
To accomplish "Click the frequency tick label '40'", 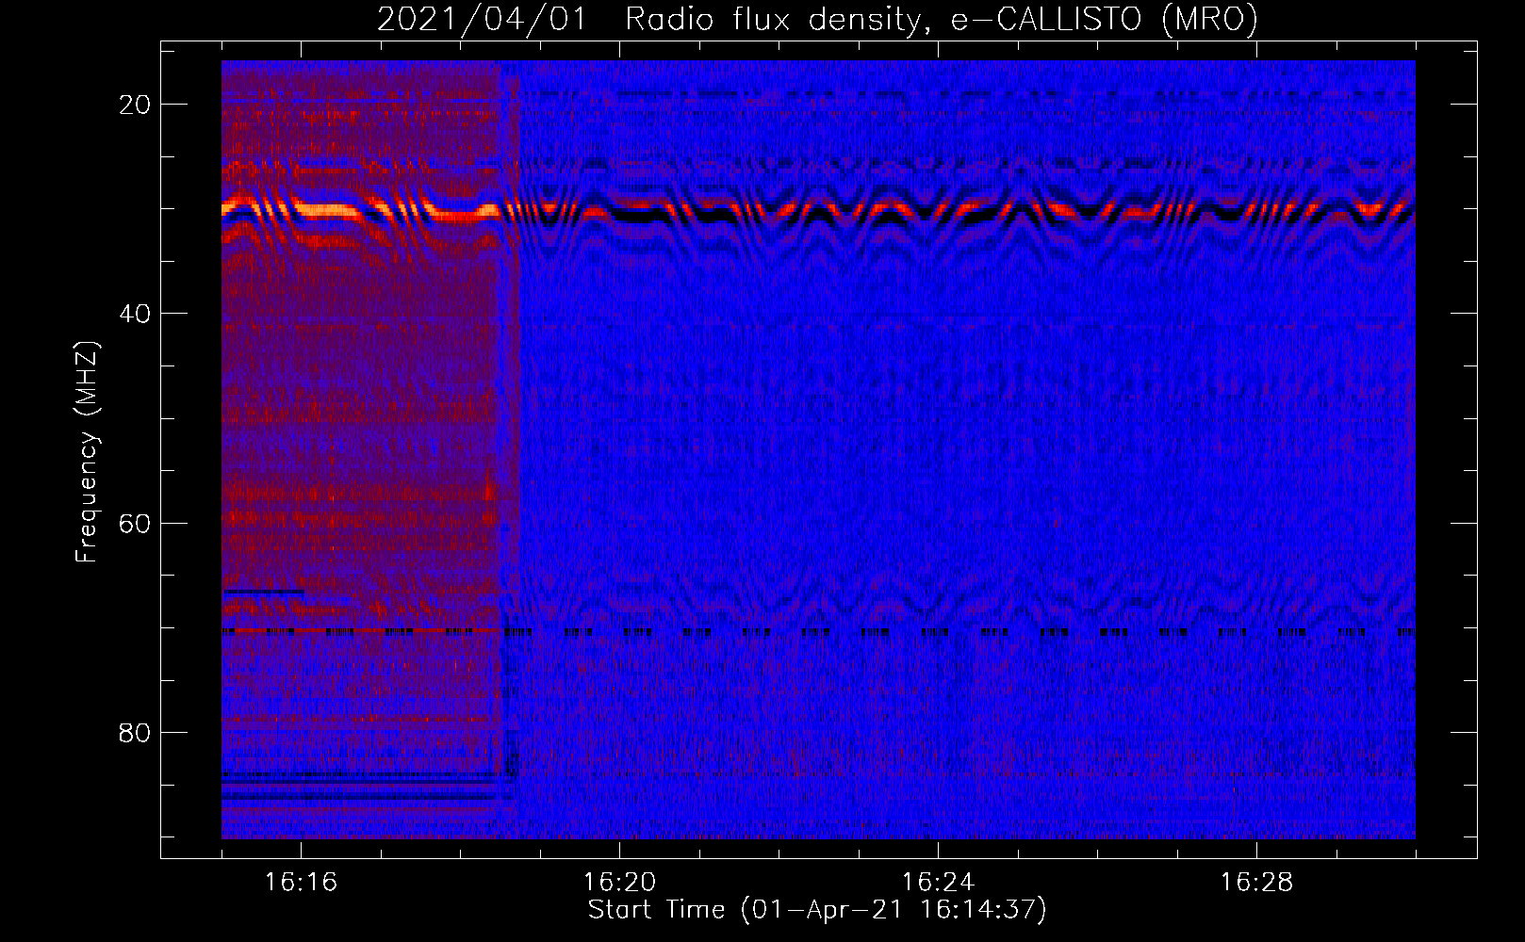I will (x=136, y=314).
